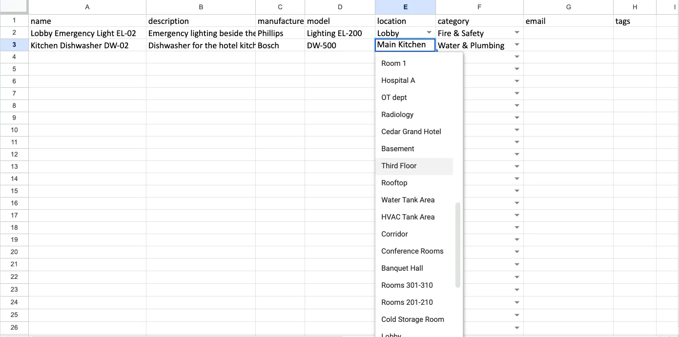Open category dropdown arrow in row 24
679x337 pixels.
click(x=517, y=302)
